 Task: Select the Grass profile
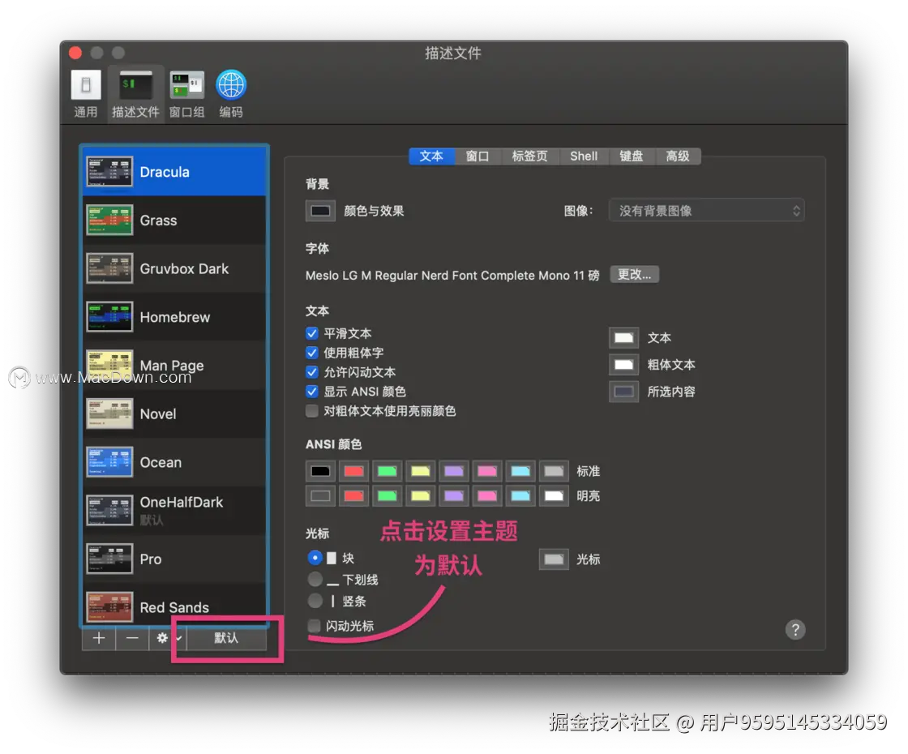[174, 220]
